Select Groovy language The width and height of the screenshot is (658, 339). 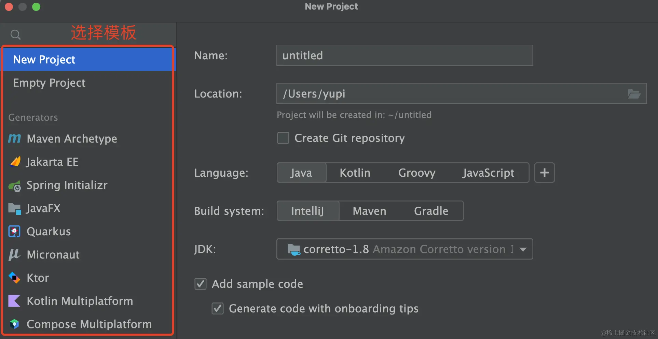click(417, 173)
